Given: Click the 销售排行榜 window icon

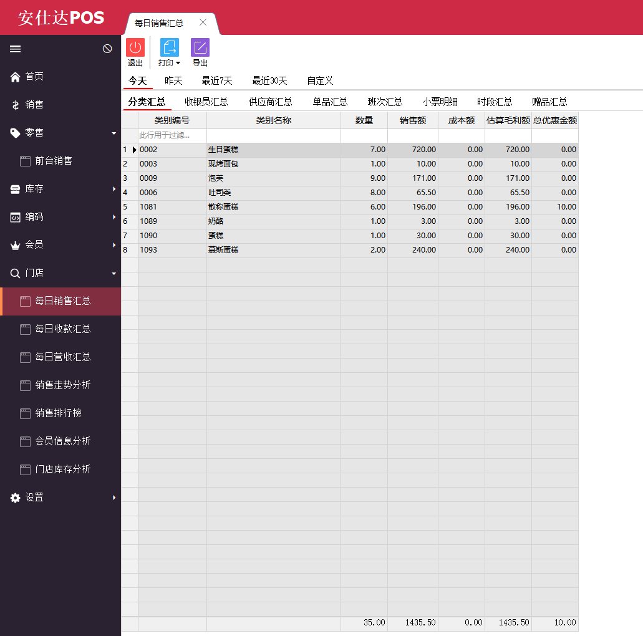Looking at the screenshot, I should pos(25,413).
